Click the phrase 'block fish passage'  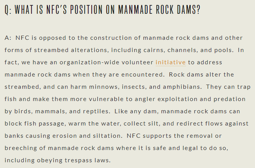35,124
